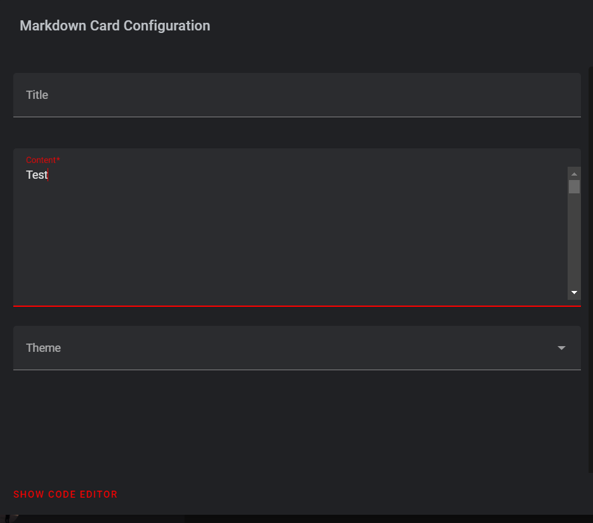Image resolution: width=593 pixels, height=523 pixels.
Task: Click inside the Title input field
Action: [254, 95]
